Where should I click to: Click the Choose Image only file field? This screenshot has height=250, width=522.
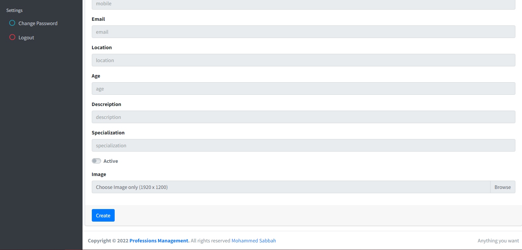[291, 187]
